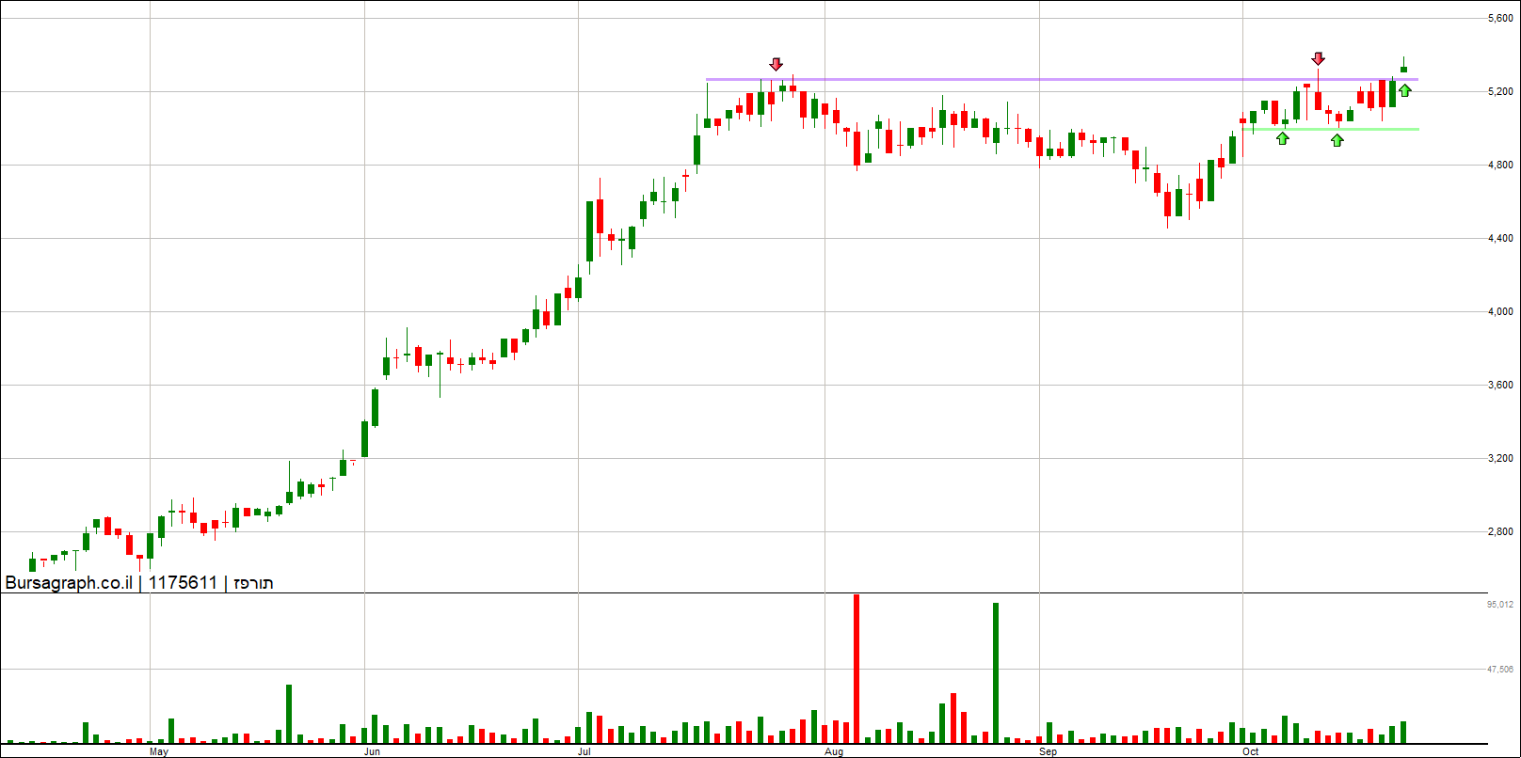
Task: Click the 4,000 price axis label
Action: [x=1501, y=311]
